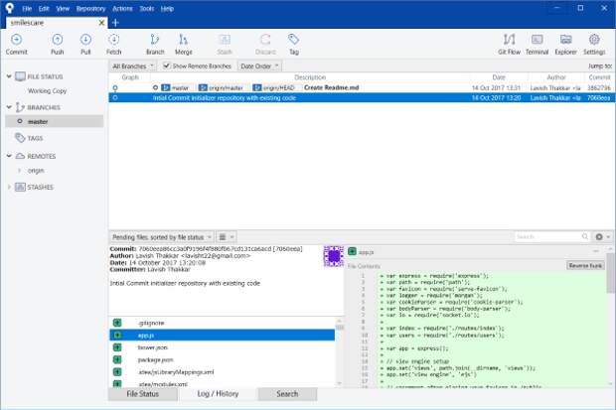Click the master branch label on commit
The width and height of the screenshot is (616, 410).
click(x=176, y=88)
